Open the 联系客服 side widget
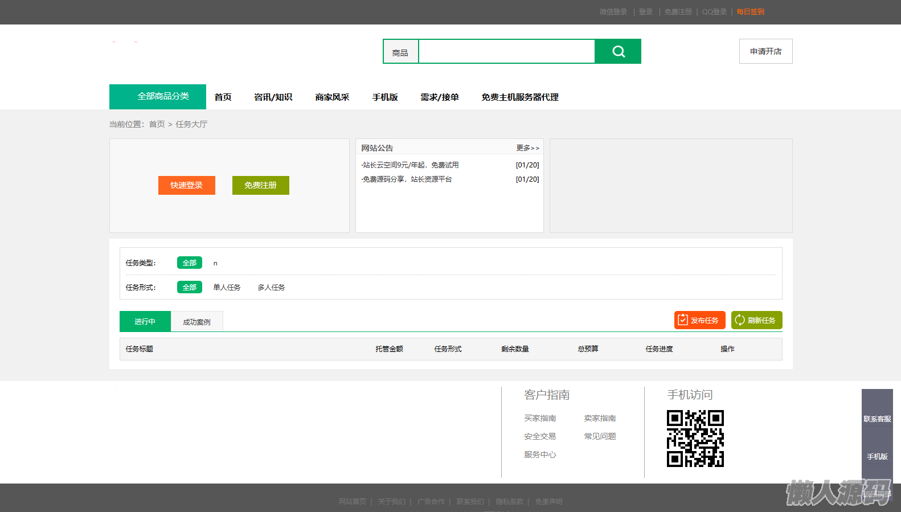901x512 pixels. click(877, 419)
